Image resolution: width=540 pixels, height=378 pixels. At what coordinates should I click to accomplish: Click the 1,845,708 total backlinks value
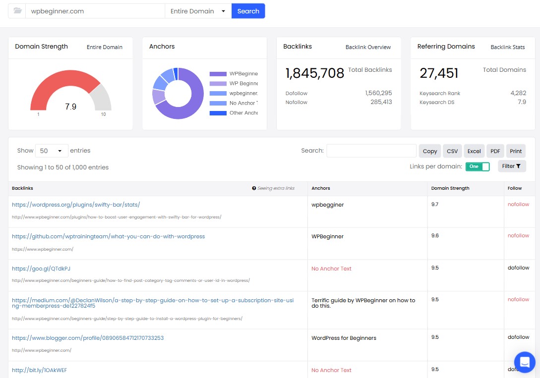coord(315,73)
